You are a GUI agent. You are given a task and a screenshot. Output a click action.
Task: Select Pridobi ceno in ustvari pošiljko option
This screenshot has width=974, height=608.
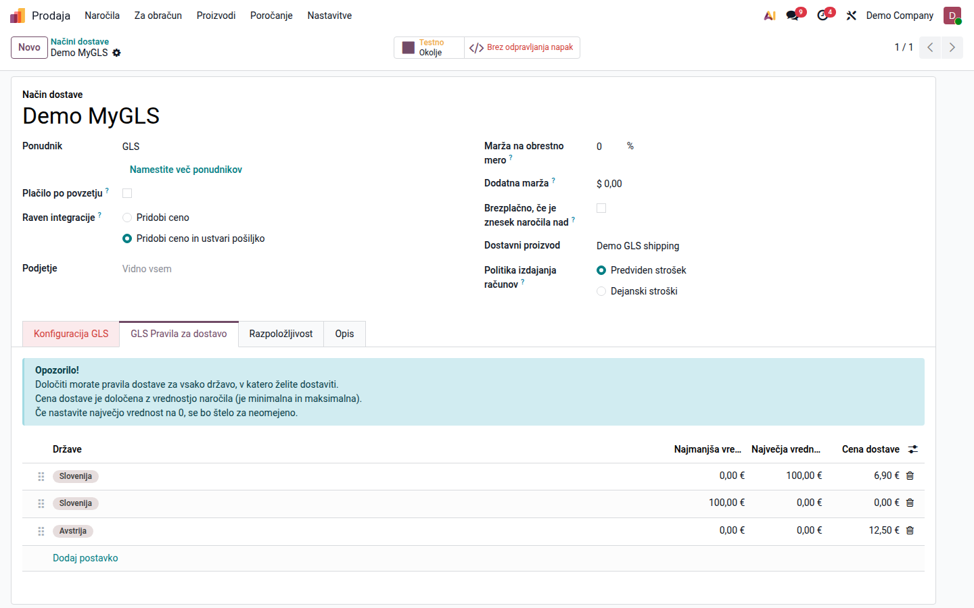point(127,238)
